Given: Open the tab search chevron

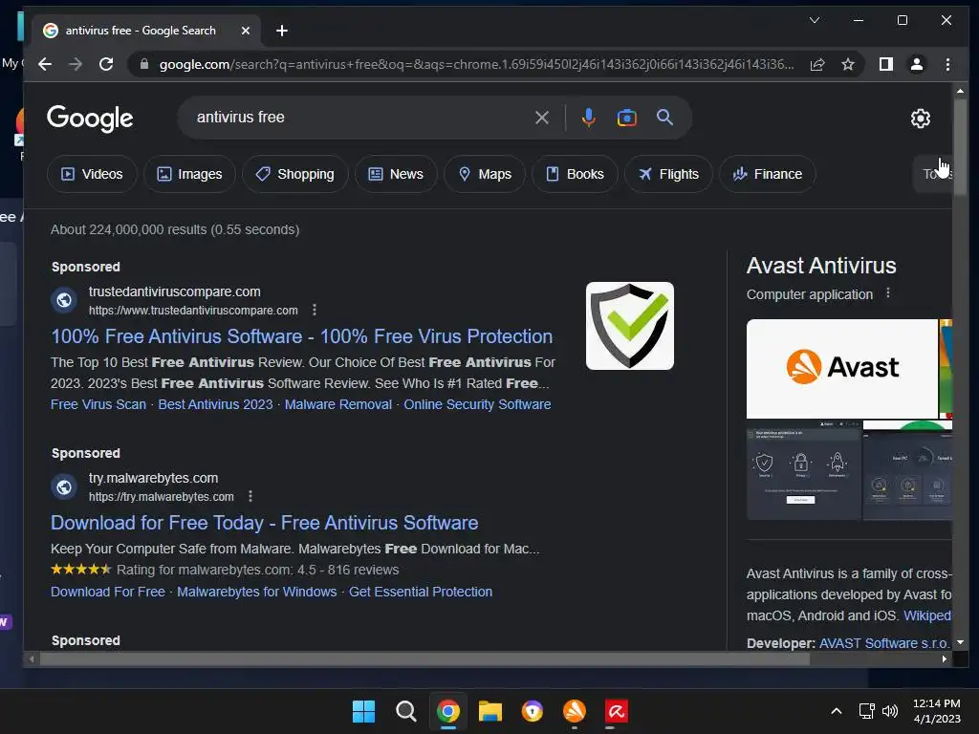Looking at the screenshot, I should click(815, 21).
